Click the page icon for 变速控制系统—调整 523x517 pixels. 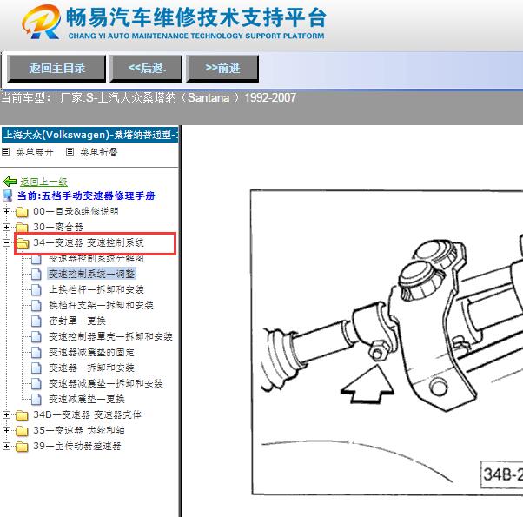[36, 275]
